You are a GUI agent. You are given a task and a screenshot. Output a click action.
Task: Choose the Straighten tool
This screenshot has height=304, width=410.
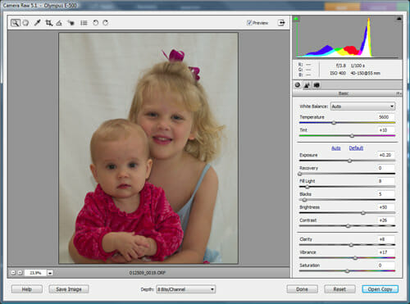(x=59, y=23)
